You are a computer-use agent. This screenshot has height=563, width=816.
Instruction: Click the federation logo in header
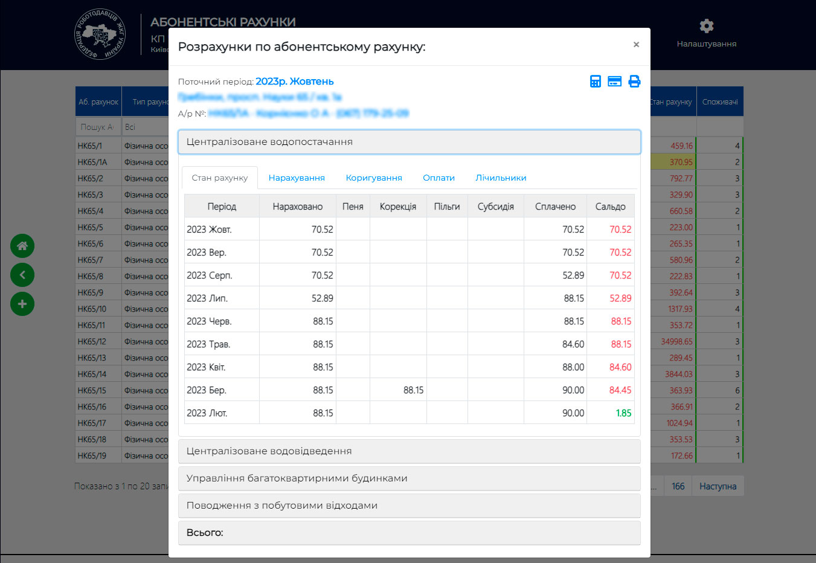click(100, 34)
